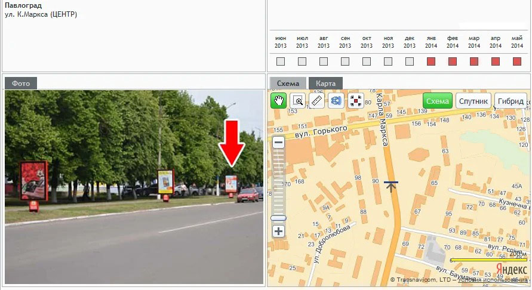Click the июн 2013 availability square
This screenshot has height=290, width=532.
tap(281, 61)
